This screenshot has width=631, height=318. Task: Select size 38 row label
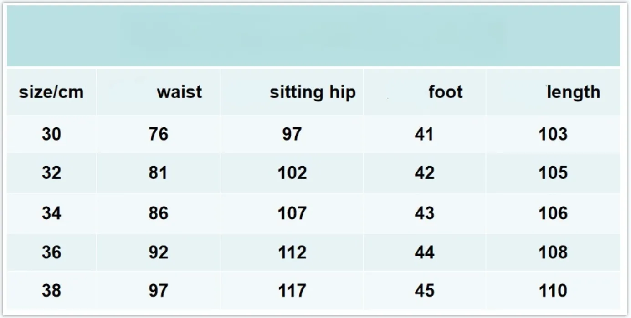click(x=51, y=290)
